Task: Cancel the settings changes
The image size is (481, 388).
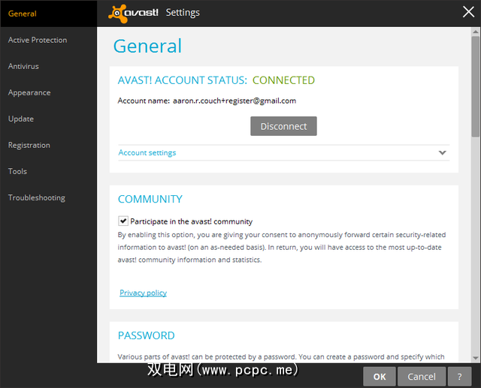Action: (x=421, y=376)
